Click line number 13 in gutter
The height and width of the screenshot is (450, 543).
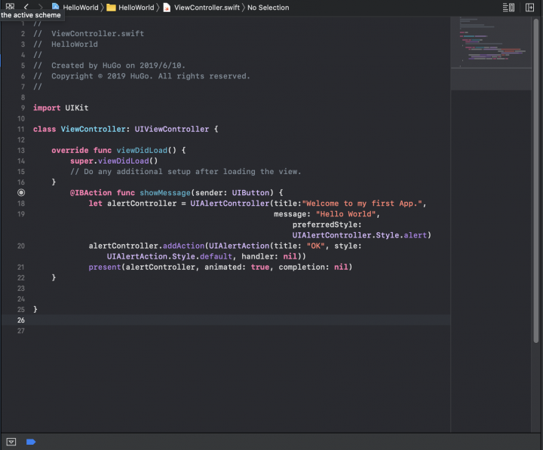pyautogui.click(x=21, y=150)
